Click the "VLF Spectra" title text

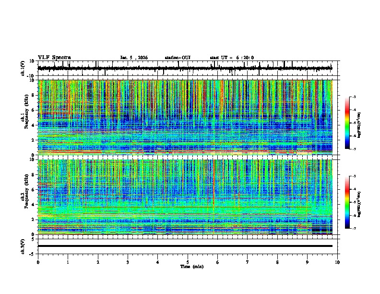[x=54, y=58]
